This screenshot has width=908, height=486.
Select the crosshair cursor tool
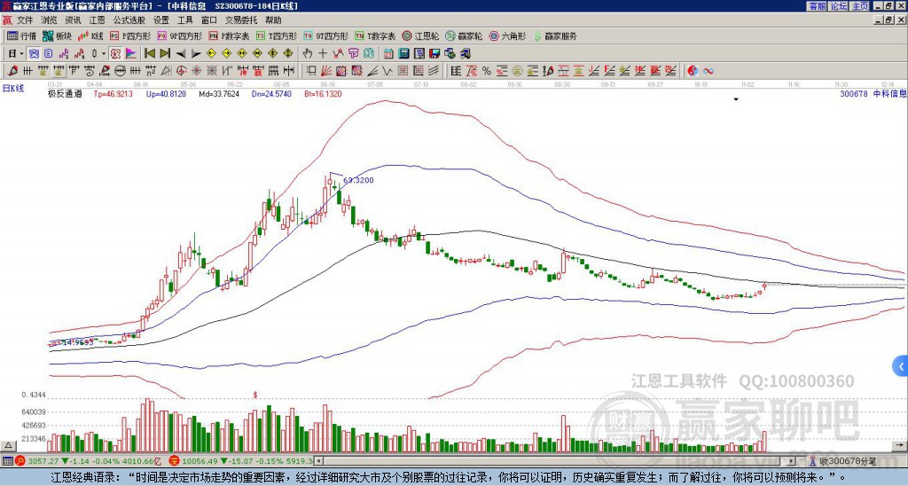(x=323, y=54)
